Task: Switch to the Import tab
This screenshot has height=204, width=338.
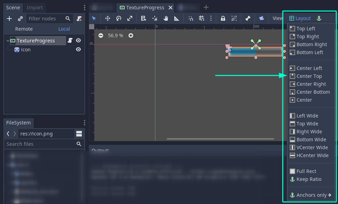Action: pos(35,8)
